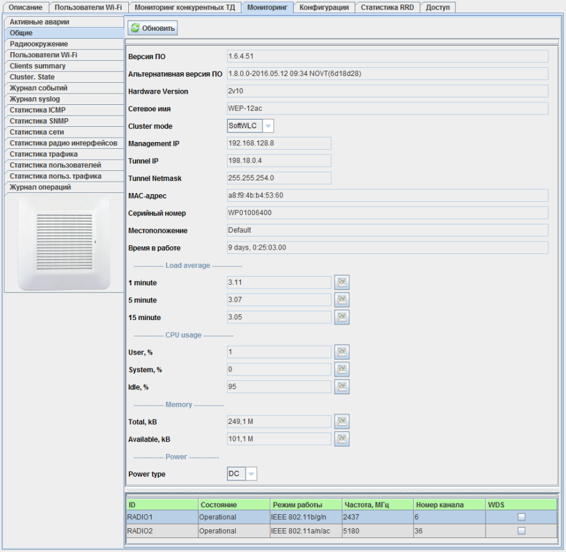The image size is (566, 552).
Task: Show chart for CPU System % usage
Action: point(341,369)
